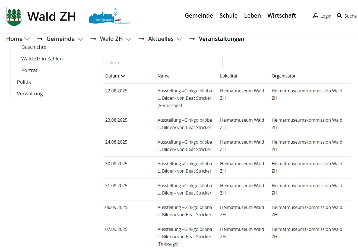Open Wald ZH in Zahlen sidebar link
Viewport: 358px width, 249px height.
click(42, 59)
